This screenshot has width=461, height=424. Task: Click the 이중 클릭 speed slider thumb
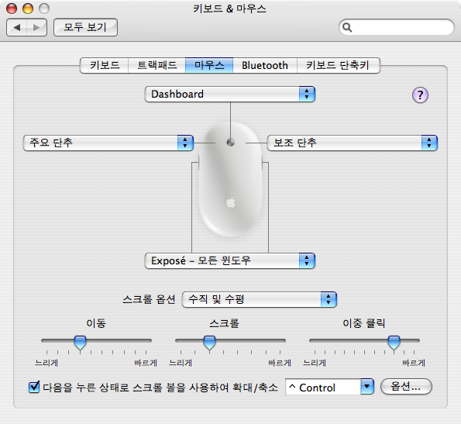click(394, 343)
